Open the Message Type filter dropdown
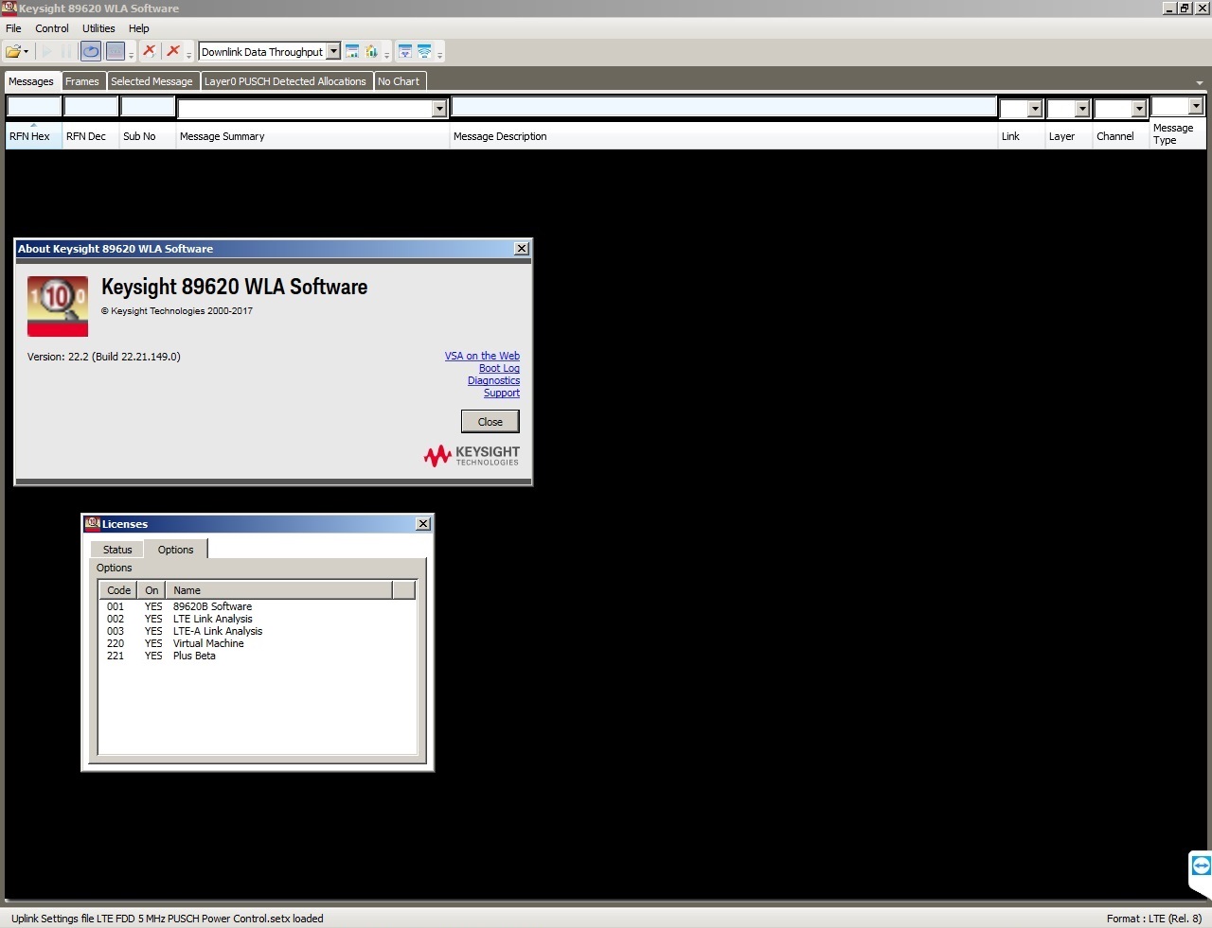 point(1196,106)
